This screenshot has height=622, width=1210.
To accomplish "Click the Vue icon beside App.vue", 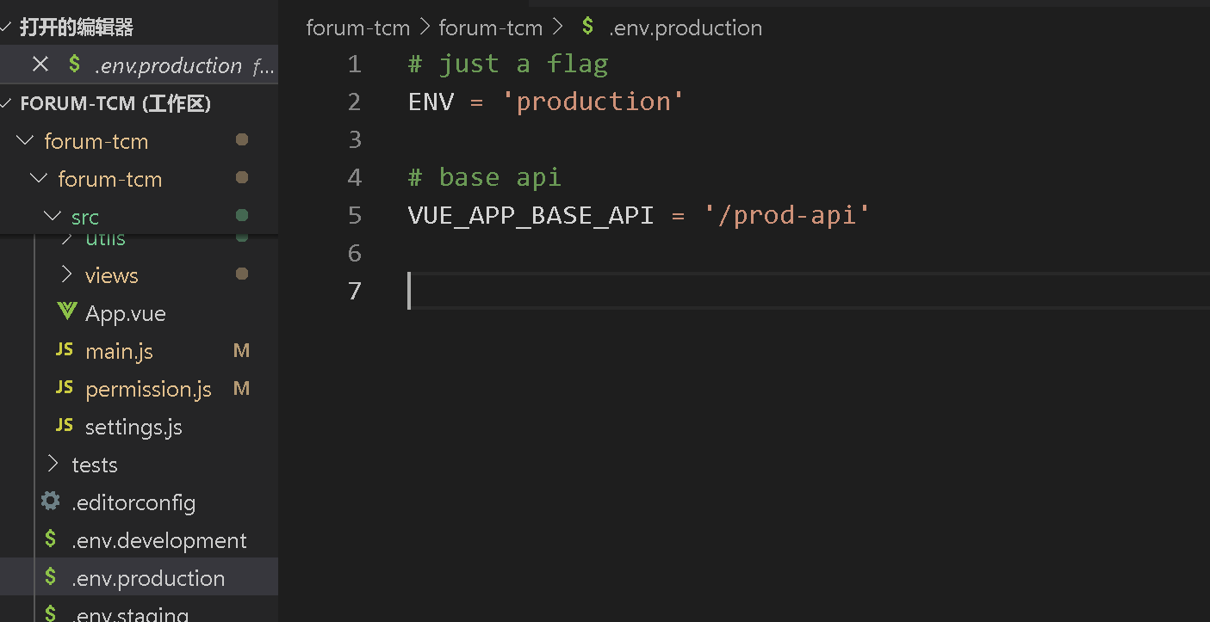I will point(66,312).
